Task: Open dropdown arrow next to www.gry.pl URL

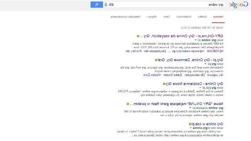Action: click(206, 64)
